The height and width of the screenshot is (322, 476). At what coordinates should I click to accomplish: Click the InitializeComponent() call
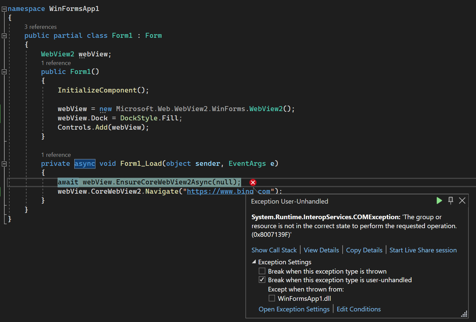pos(103,90)
